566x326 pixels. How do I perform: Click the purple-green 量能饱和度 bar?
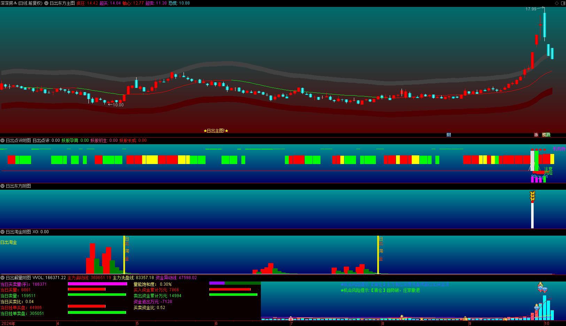[235, 283]
